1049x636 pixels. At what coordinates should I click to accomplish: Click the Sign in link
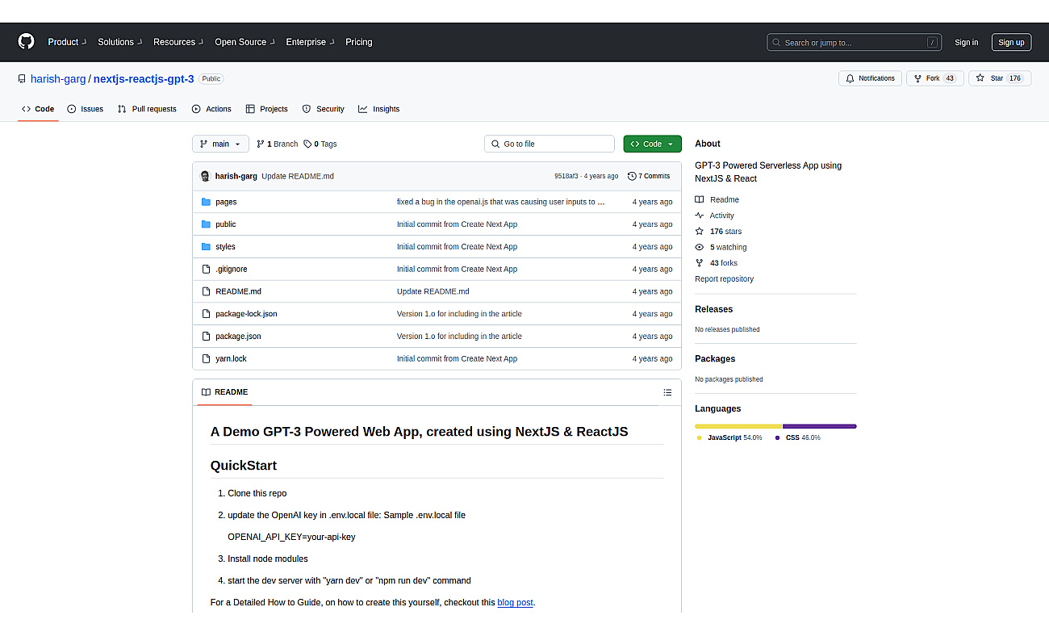coord(966,43)
